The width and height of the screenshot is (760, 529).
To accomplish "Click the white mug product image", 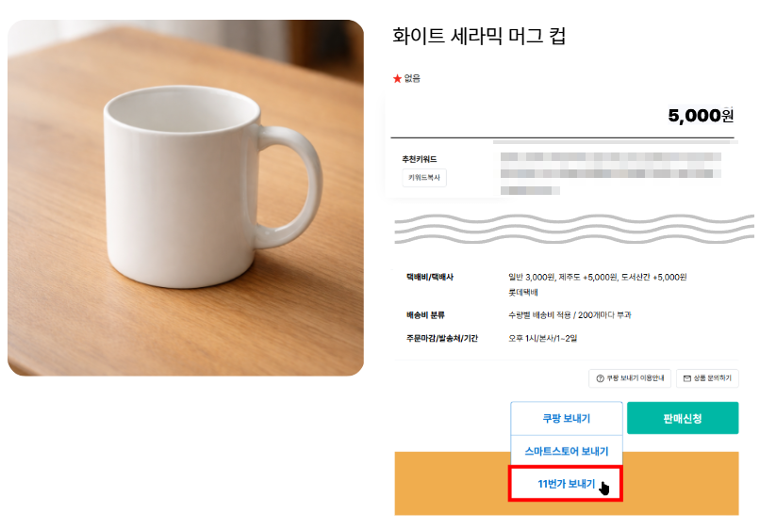I will point(185,198).
